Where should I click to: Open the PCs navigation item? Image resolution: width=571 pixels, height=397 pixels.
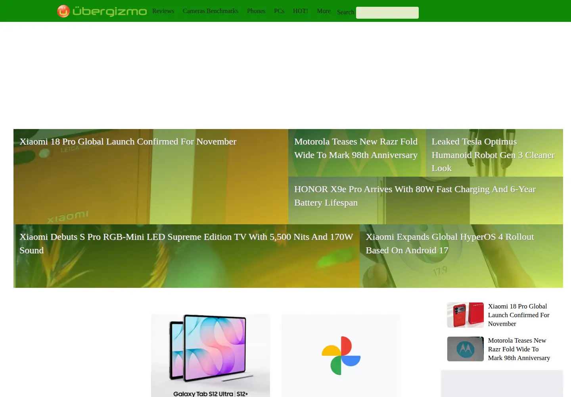279,11
